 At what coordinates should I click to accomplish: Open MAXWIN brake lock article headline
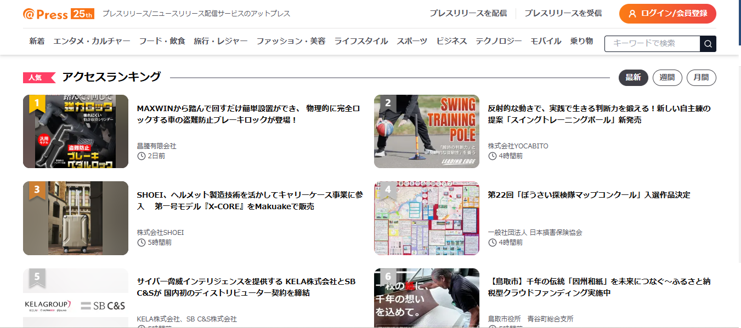coord(248,114)
